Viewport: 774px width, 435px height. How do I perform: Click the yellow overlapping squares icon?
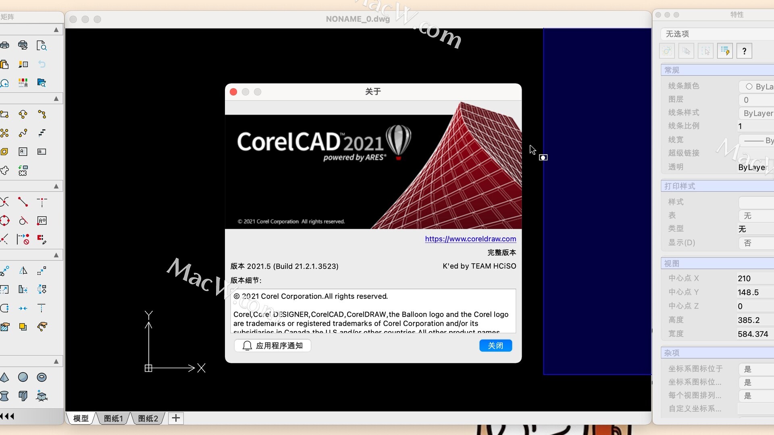(x=23, y=327)
